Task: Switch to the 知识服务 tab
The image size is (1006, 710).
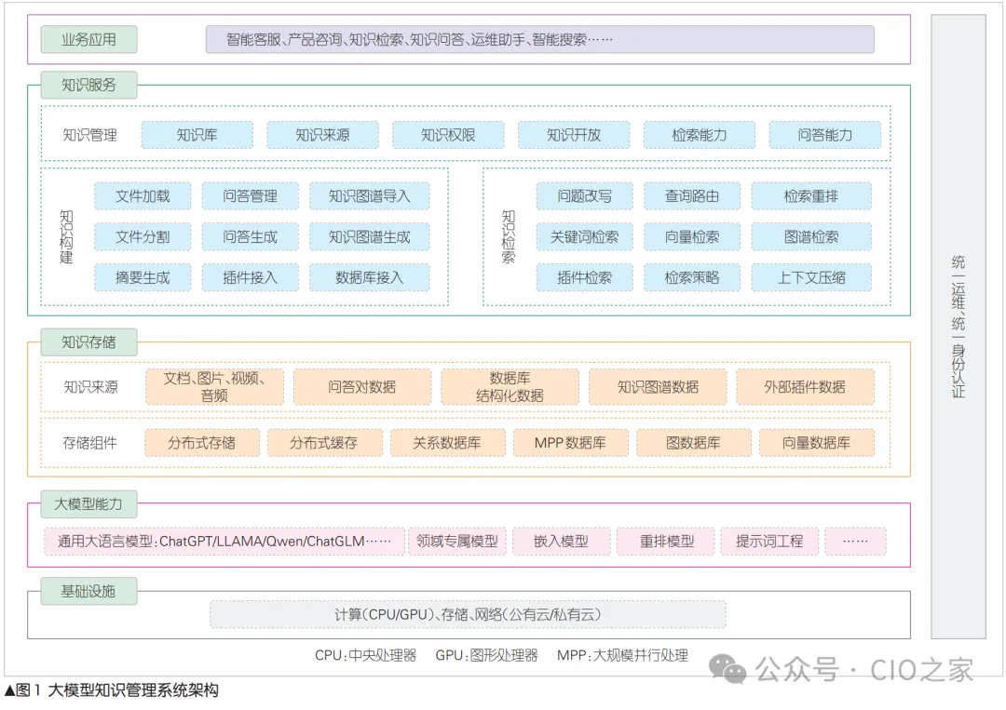Action: tap(88, 85)
